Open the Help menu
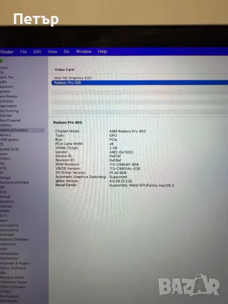 tap(103, 51)
